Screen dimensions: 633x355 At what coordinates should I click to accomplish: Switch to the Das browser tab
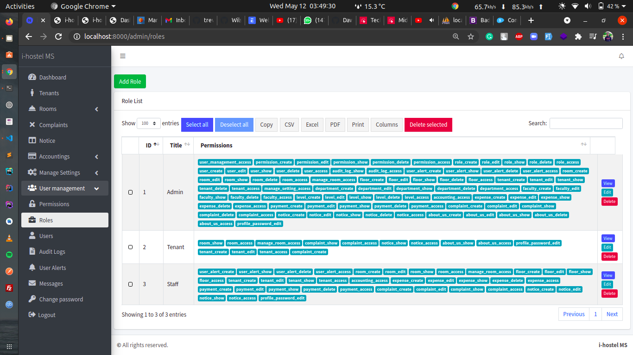point(120,20)
